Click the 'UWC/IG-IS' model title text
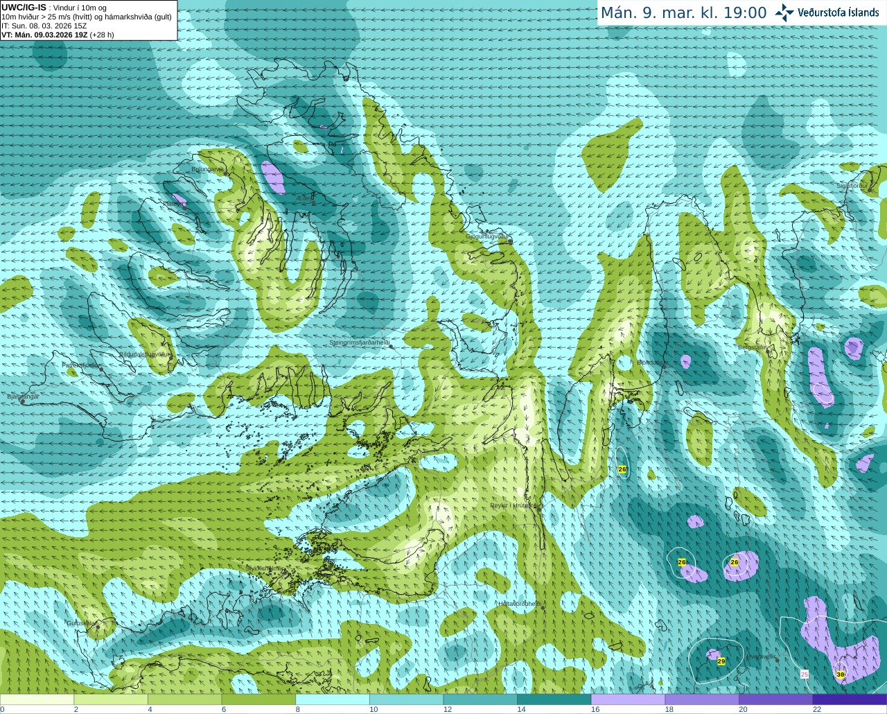The width and height of the screenshot is (887, 714). click(x=24, y=8)
